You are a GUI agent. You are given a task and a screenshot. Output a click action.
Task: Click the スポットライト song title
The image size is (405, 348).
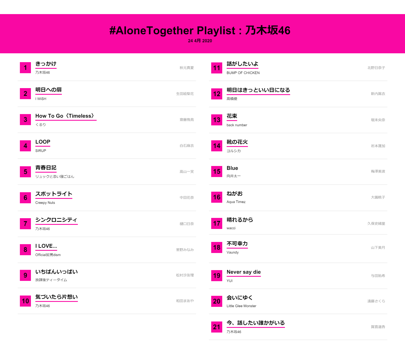[54, 194]
